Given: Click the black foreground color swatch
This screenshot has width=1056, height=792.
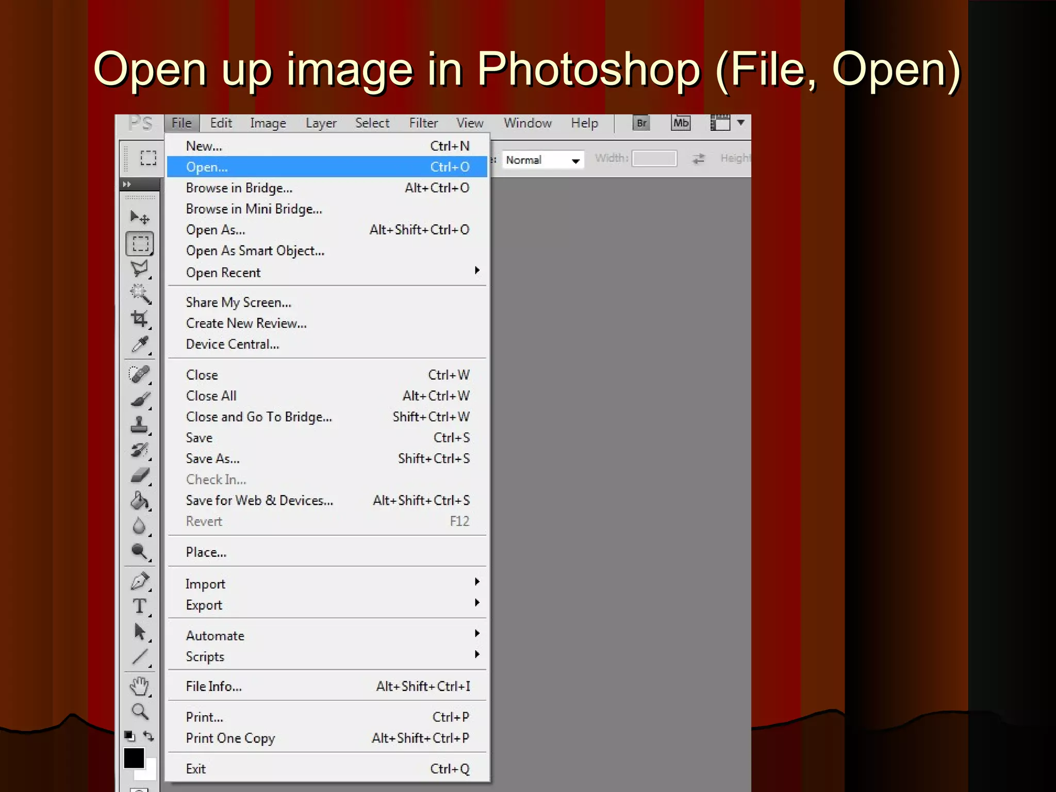Looking at the screenshot, I should 134,758.
